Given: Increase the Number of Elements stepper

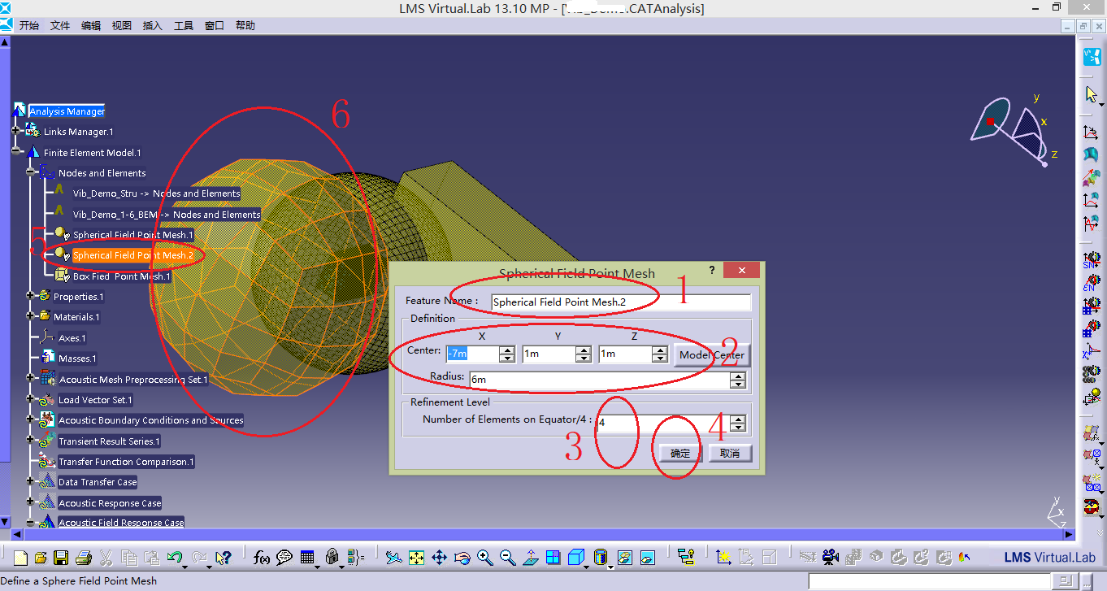Looking at the screenshot, I should [x=738, y=418].
